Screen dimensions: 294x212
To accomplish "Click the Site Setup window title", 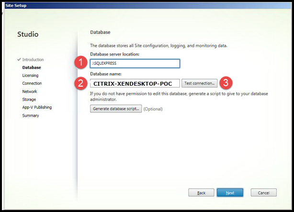I will pos(16,5).
